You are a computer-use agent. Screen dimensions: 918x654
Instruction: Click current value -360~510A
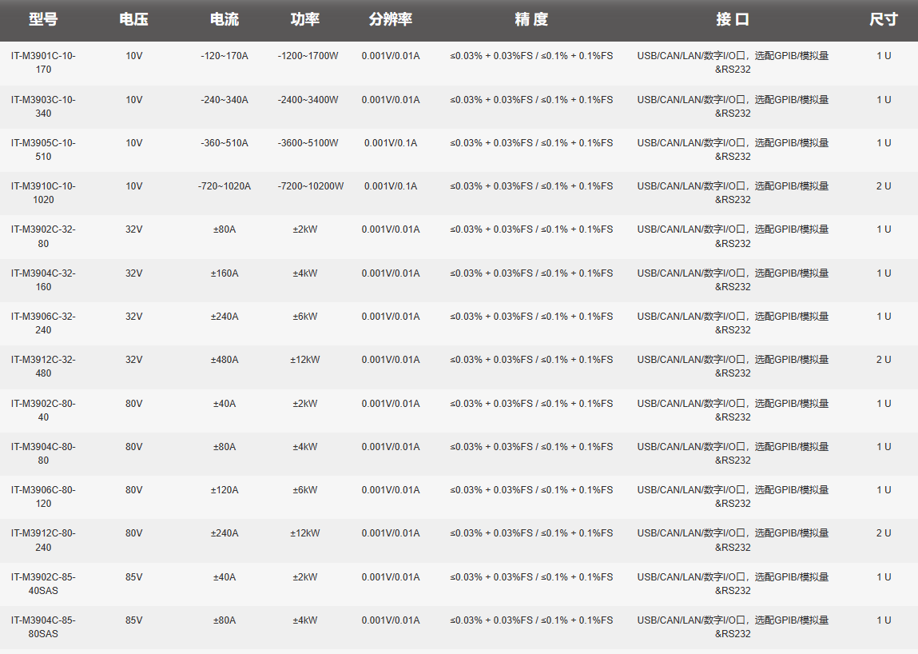point(225,143)
